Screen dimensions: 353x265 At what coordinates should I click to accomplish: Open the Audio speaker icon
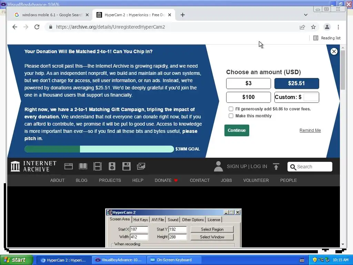point(112,166)
